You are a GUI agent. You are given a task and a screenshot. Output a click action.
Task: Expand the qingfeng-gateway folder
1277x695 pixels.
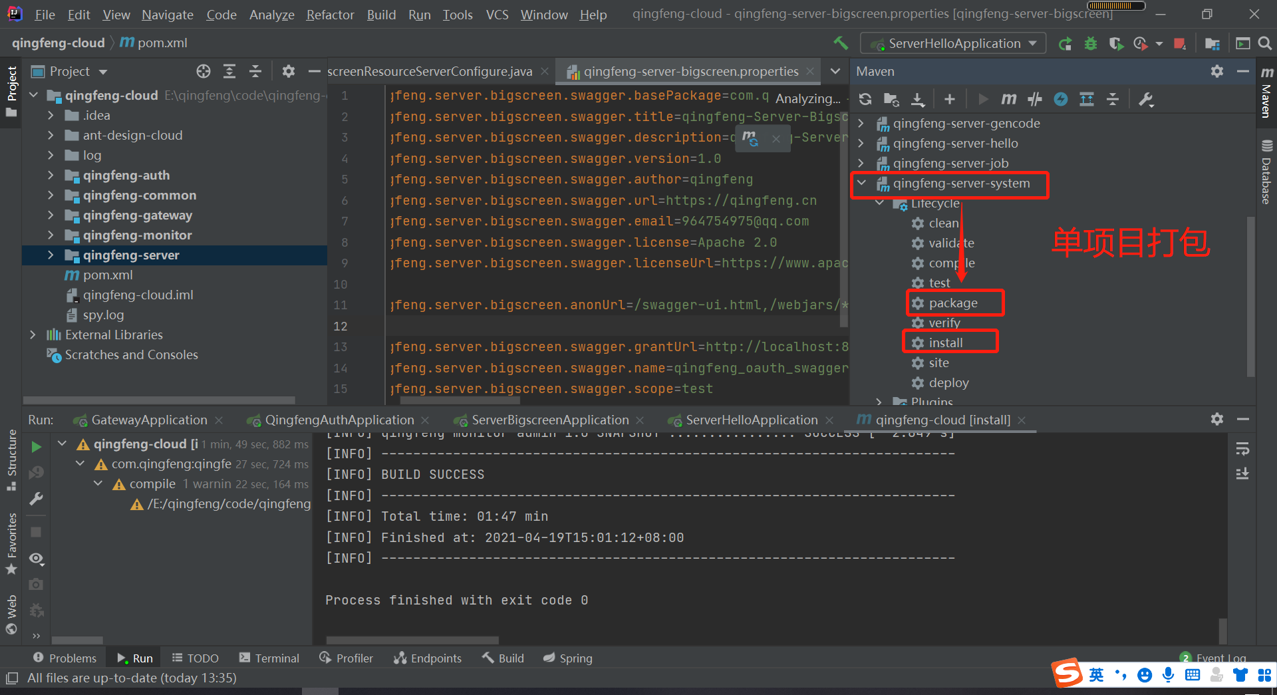pyautogui.click(x=51, y=215)
